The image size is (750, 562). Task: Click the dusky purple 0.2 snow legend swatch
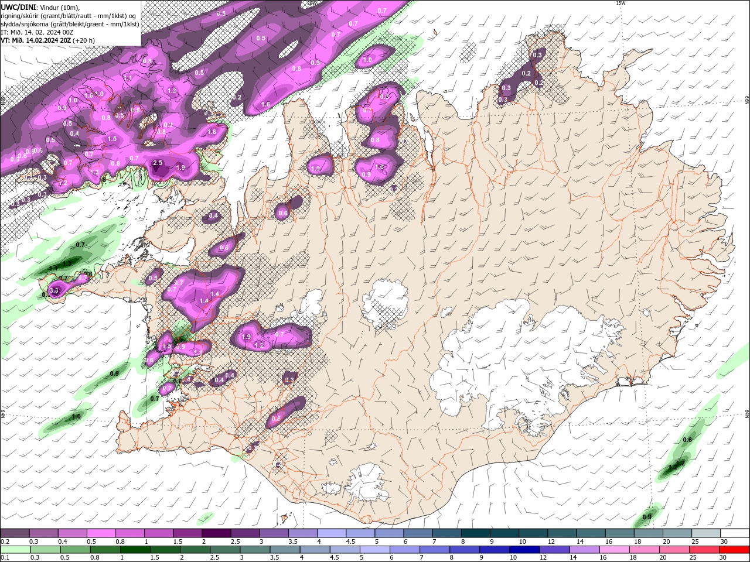15,533
